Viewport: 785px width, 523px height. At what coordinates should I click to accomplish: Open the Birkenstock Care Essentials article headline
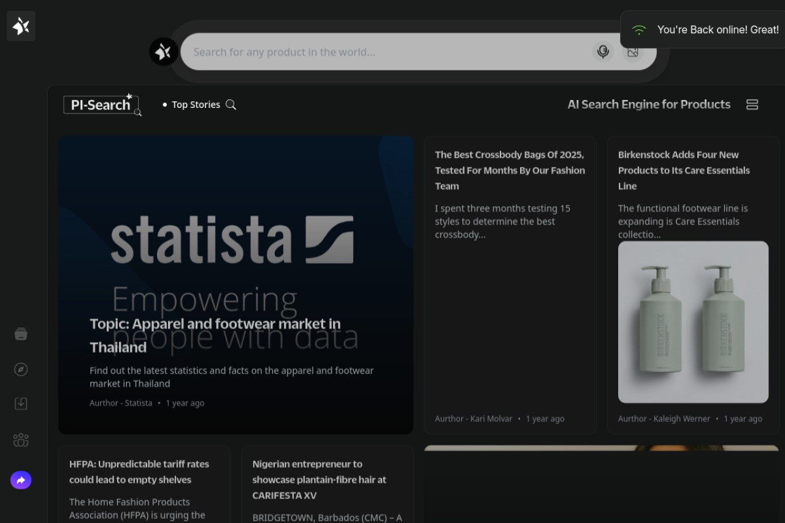[x=684, y=170]
